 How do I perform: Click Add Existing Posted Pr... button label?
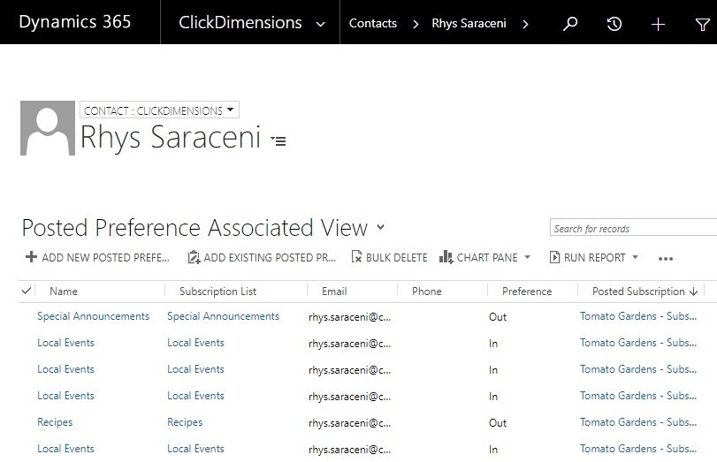[270, 258]
